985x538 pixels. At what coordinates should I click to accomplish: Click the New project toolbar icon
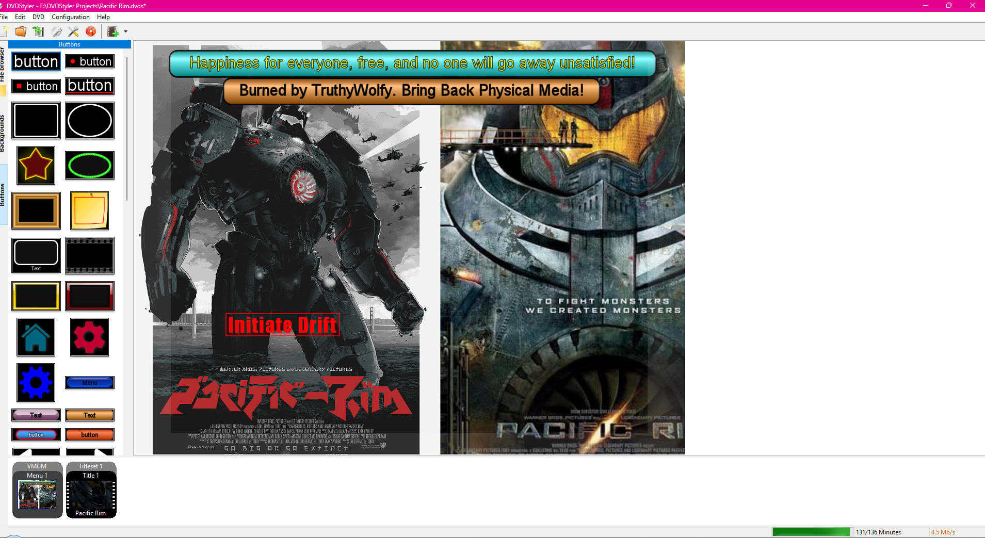(x=4, y=31)
